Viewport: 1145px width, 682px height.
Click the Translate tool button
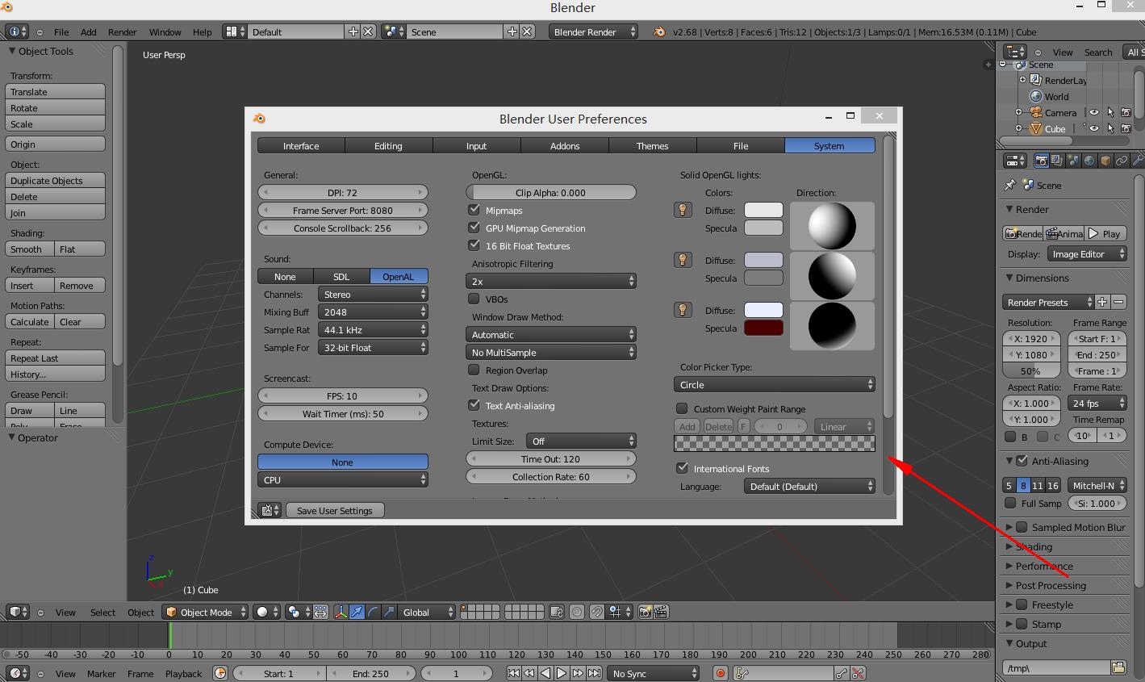56,92
